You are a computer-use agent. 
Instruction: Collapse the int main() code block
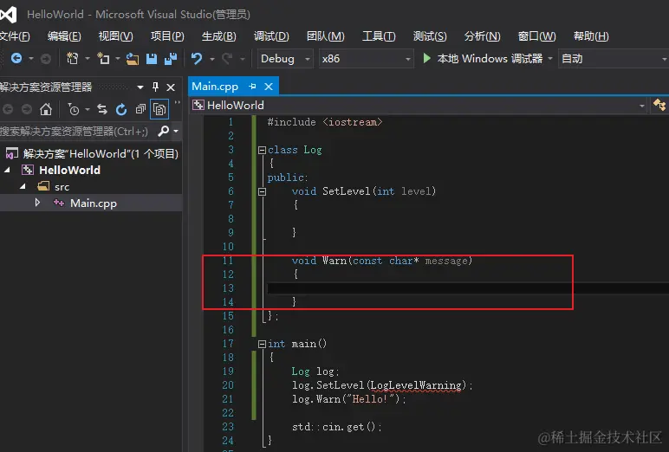tap(262, 344)
